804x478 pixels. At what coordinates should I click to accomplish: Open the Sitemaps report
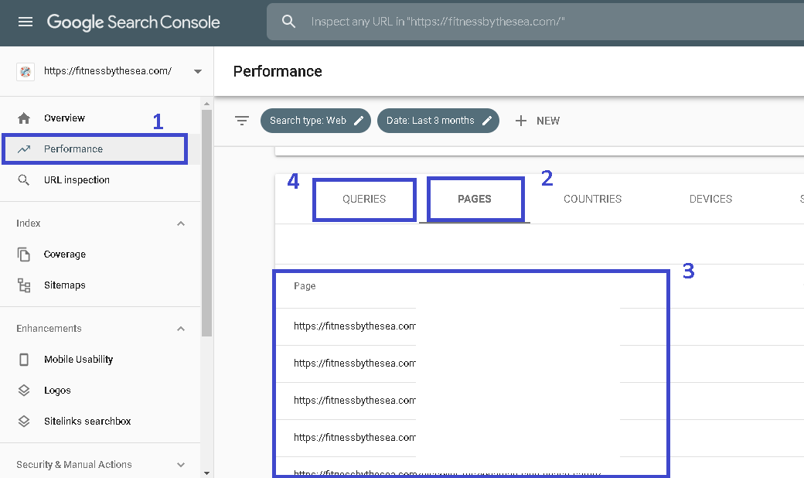pos(65,285)
